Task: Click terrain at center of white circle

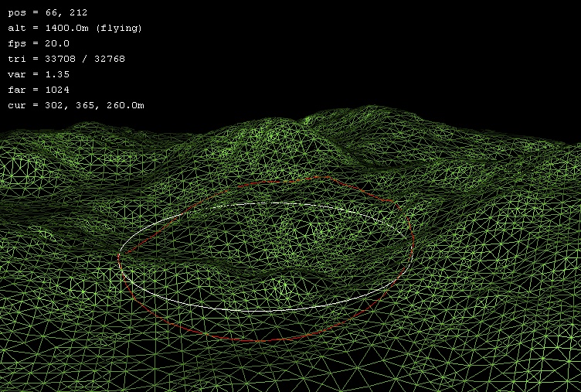Action: click(267, 257)
